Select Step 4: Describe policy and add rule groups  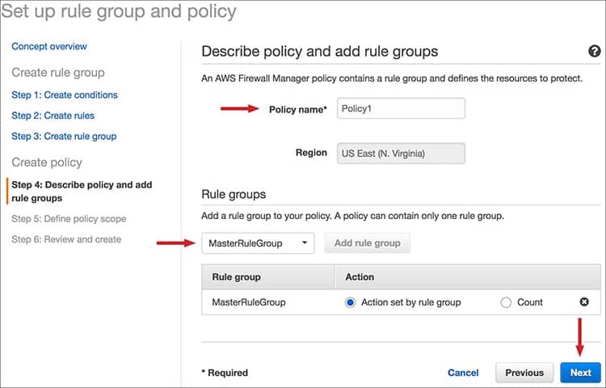pos(82,192)
